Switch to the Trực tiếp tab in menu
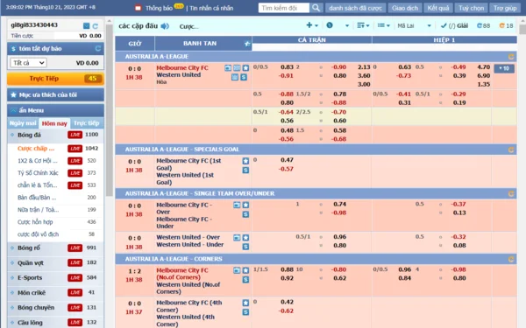The width and height of the screenshot is (526, 328). click(x=87, y=123)
